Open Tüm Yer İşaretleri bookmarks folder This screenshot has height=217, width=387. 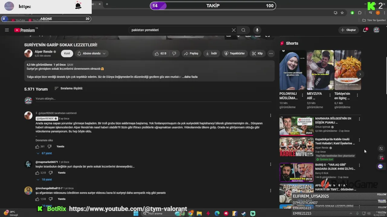coord(374,20)
